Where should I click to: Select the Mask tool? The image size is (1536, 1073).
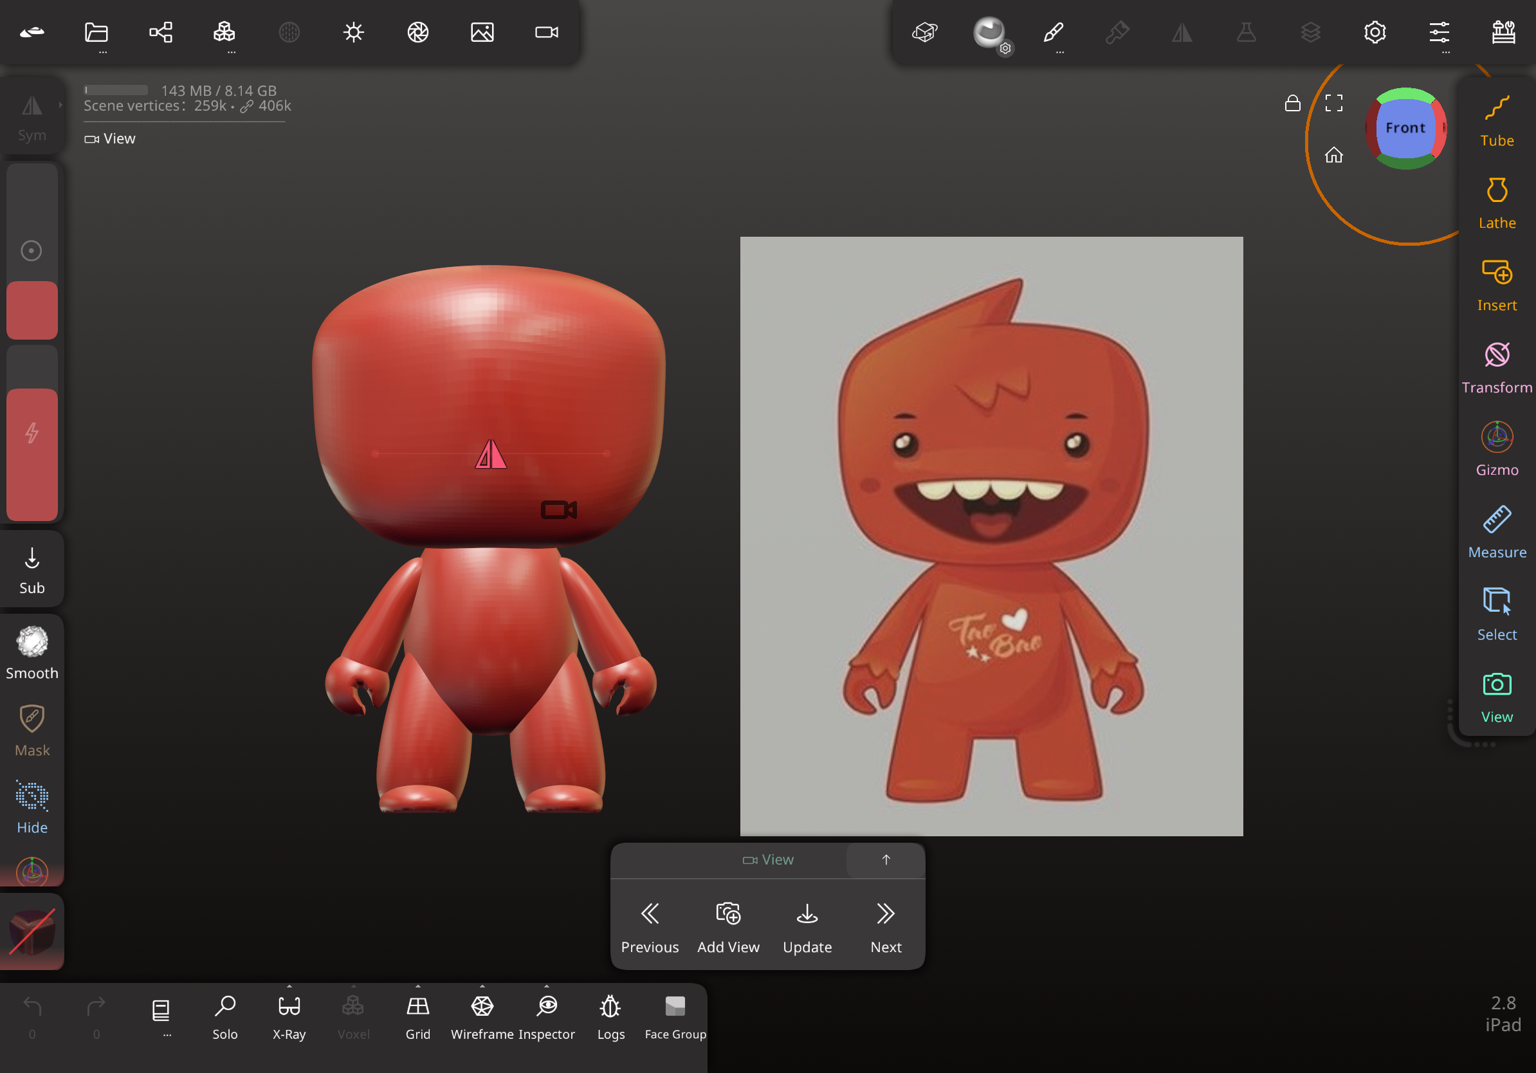click(x=32, y=730)
